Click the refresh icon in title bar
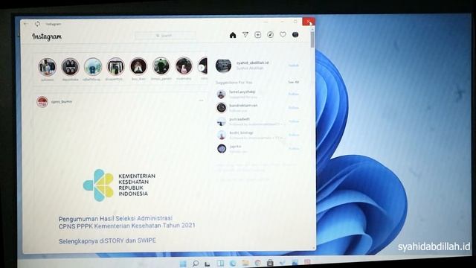 (37, 24)
